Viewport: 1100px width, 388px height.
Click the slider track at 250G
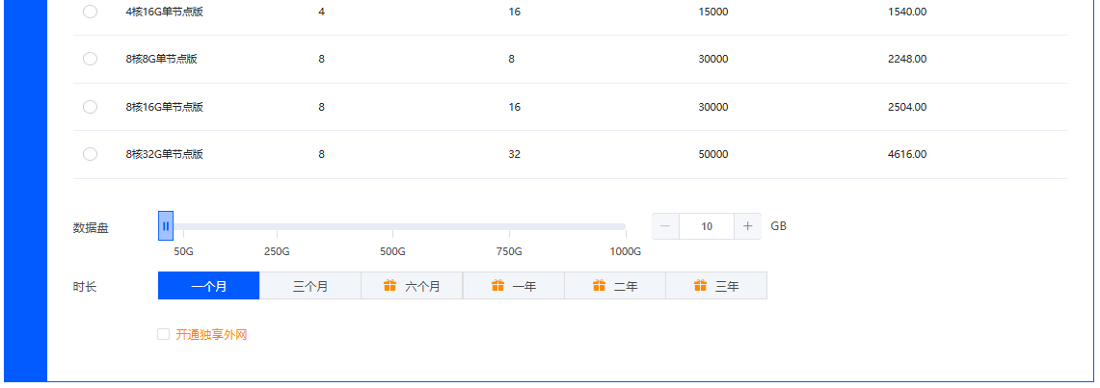(x=277, y=227)
